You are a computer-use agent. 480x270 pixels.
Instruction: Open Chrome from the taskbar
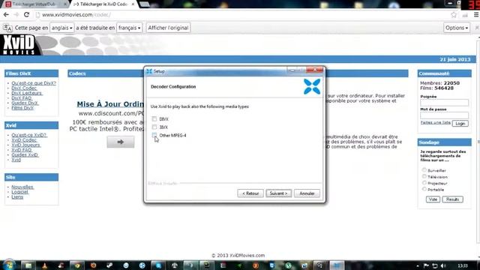point(76,265)
